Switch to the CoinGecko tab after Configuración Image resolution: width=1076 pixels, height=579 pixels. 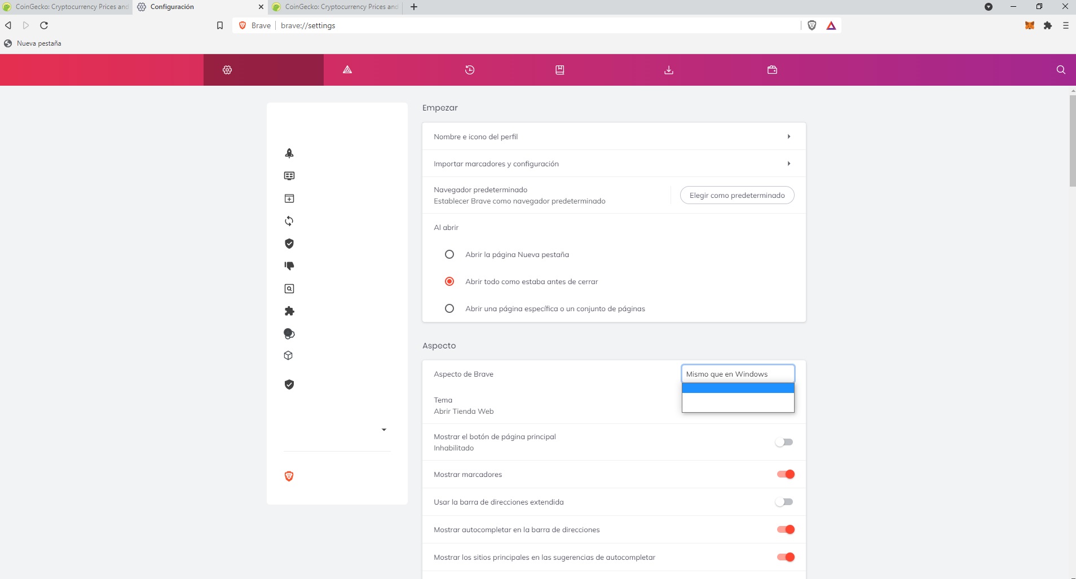pos(336,7)
